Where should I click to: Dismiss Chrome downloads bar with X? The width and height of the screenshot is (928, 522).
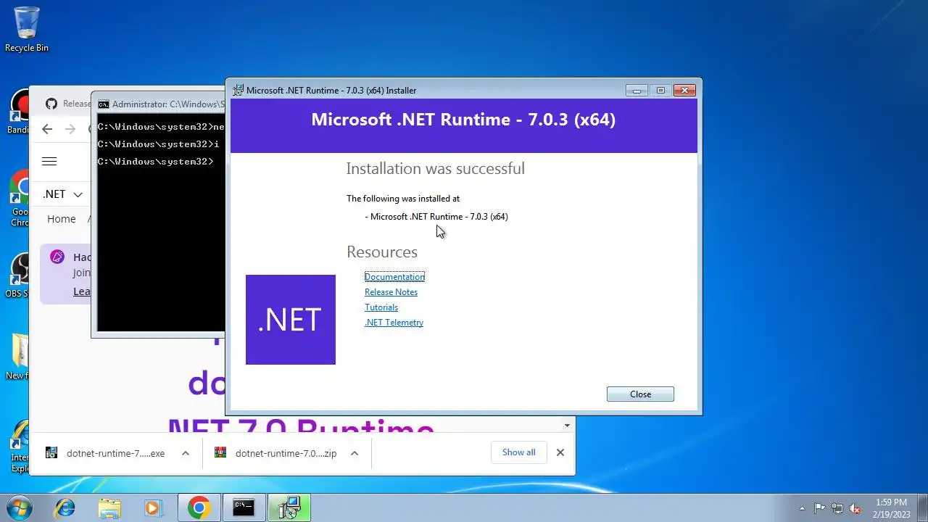point(560,452)
